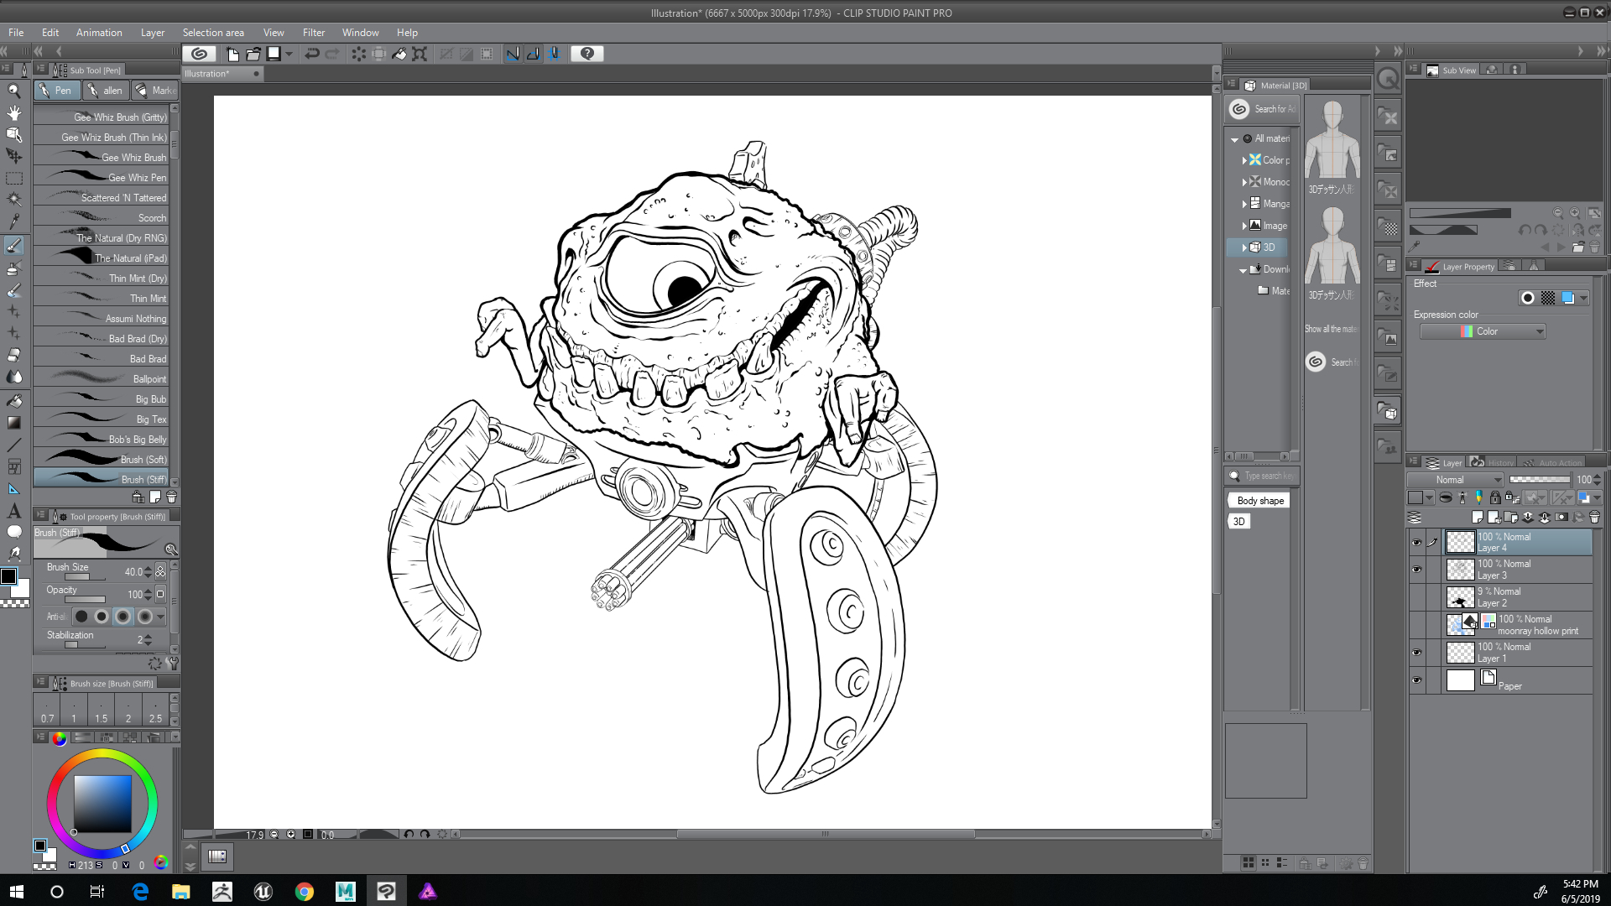
Task: Click the Delete Layer trash icon
Action: coord(1594,517)
